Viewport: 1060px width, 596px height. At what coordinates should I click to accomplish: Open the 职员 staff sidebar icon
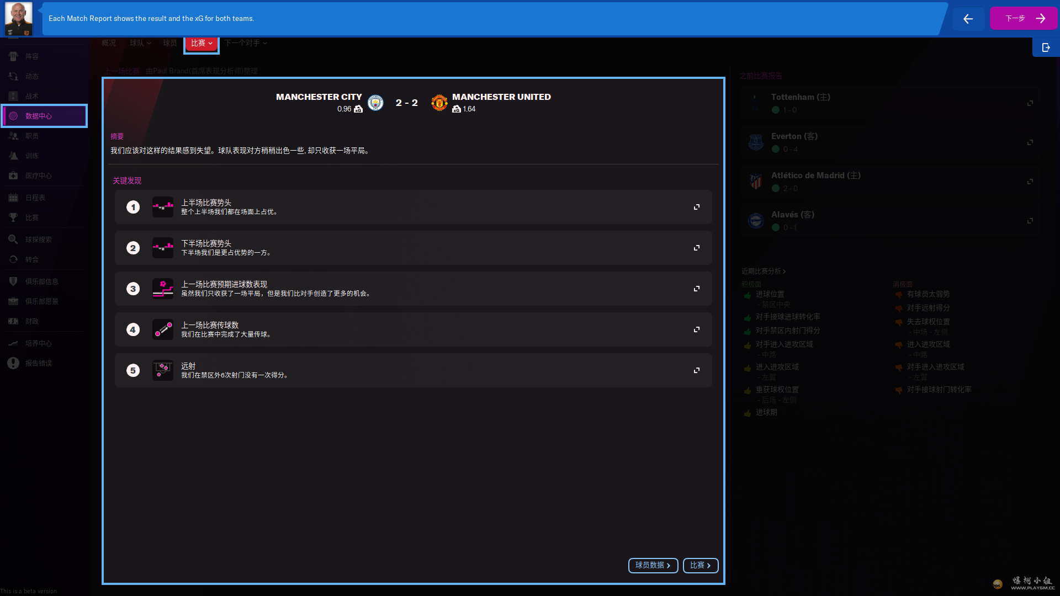pyautogui.click(x=13, y=136)
